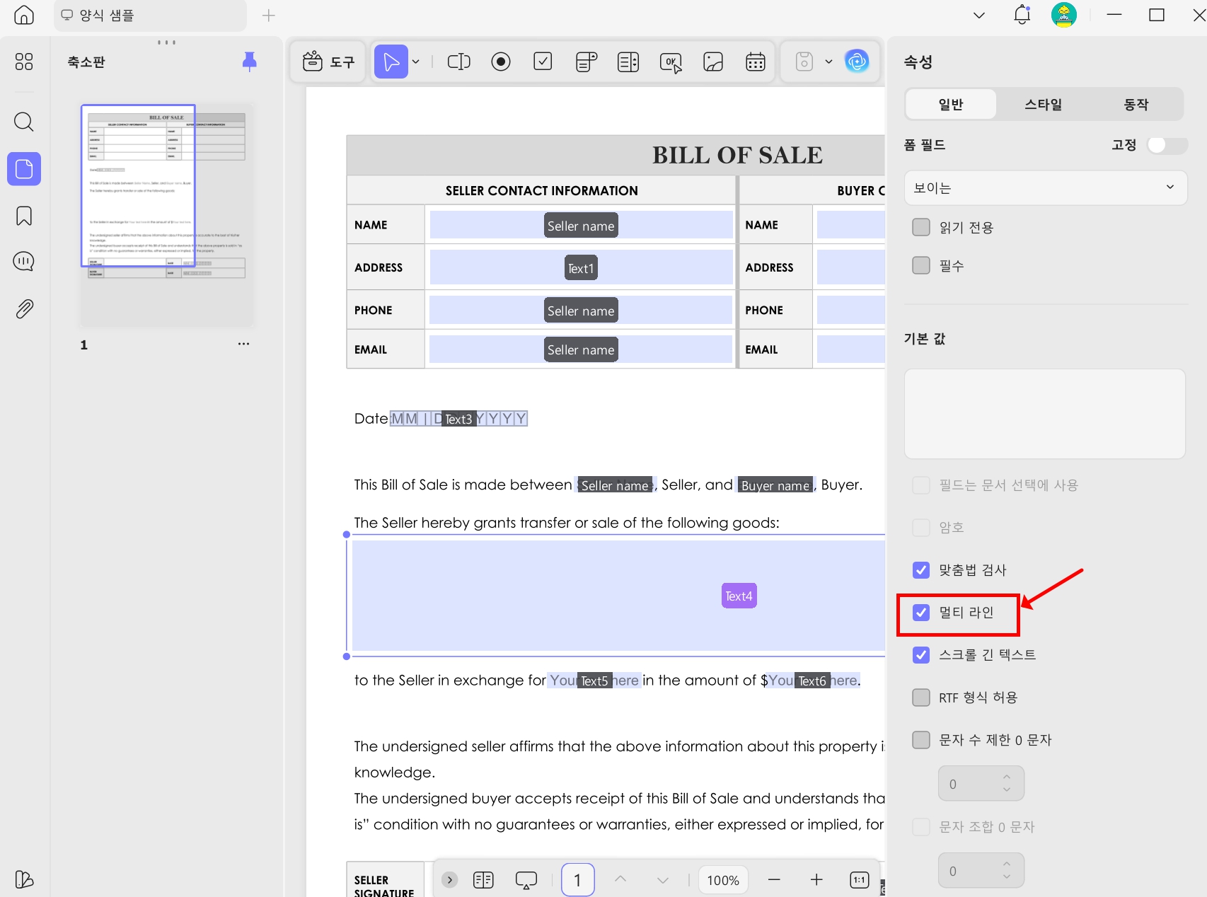Choose the text field tool

459,62
